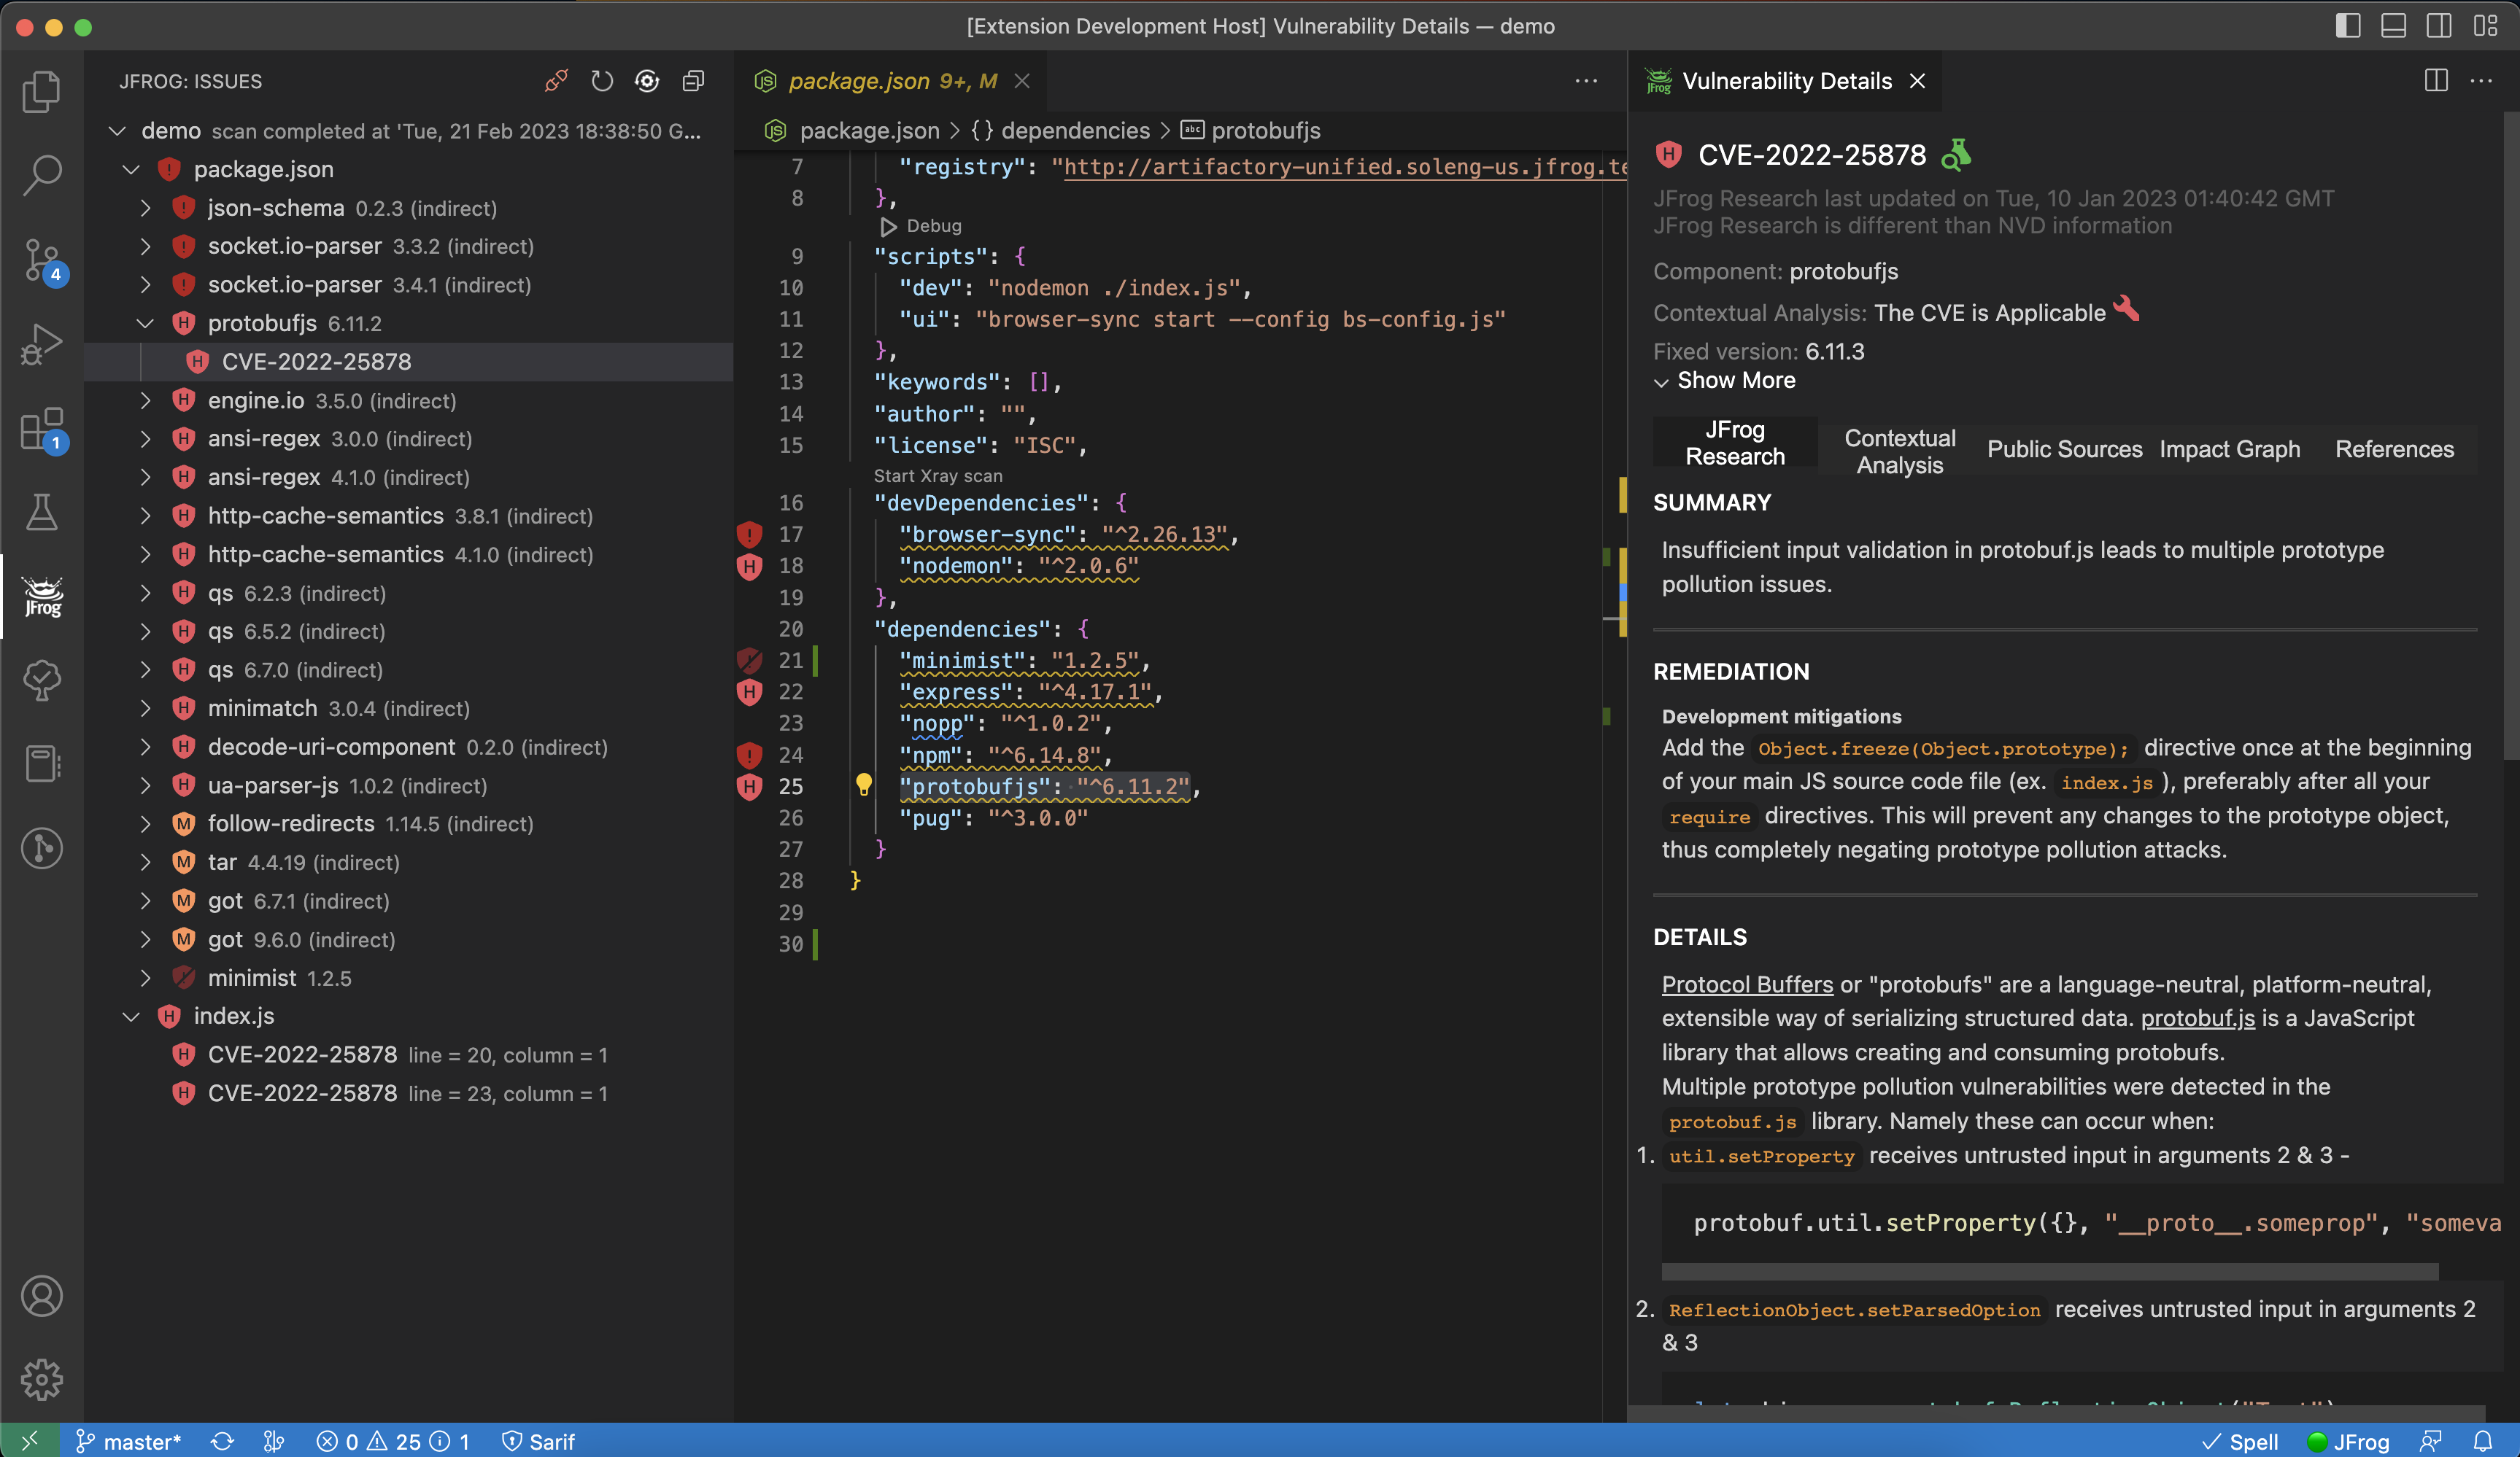The width and height of the screenshot is (2520, 1457).
Task: Click the Collapse All icon in Issues panel
Action: pyautogui.click(x=693, y=81)
